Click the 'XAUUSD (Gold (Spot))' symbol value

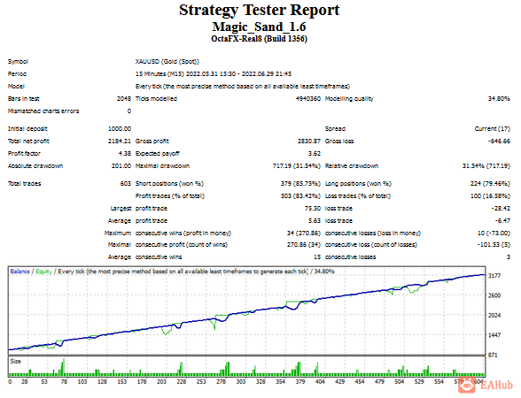(167, 62)
